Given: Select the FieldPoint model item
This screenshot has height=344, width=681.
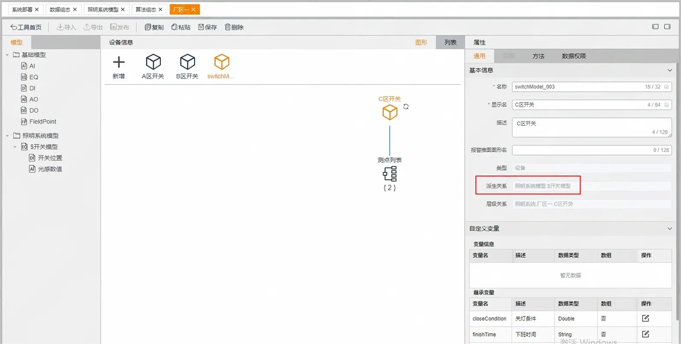Looking at the screenshot, I should 38,122.
